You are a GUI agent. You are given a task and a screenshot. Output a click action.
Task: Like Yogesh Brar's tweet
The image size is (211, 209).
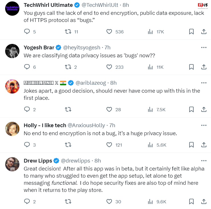(x=109, y=67)
